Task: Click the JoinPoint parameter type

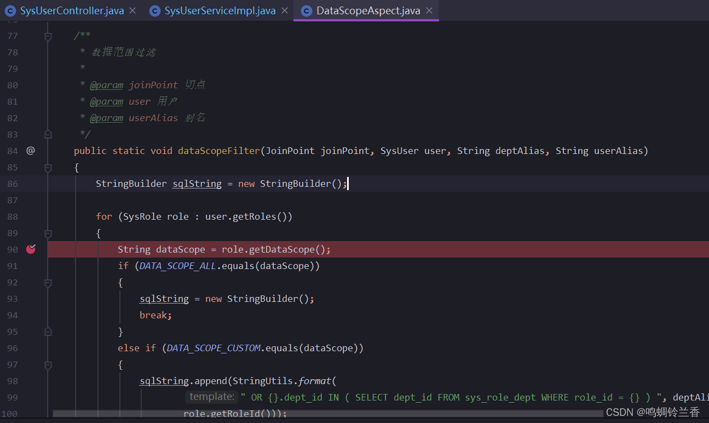Action: point(290,151)
